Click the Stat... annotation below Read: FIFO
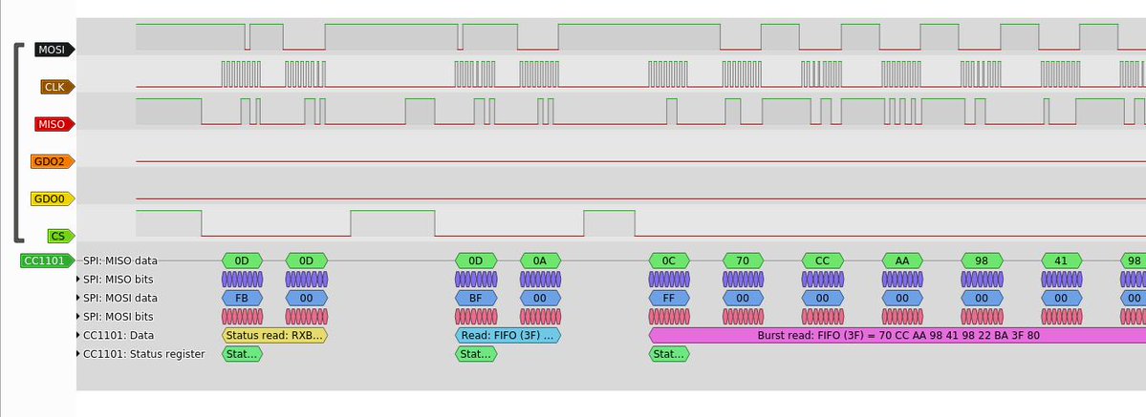Image resolution: width=1146 pixels, height=417 pixels. (476, 353)
